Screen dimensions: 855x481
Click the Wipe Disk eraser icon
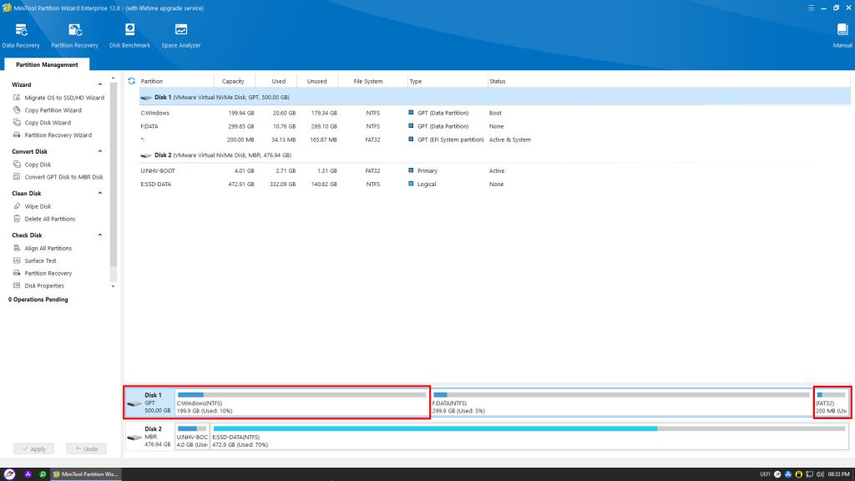17,206
